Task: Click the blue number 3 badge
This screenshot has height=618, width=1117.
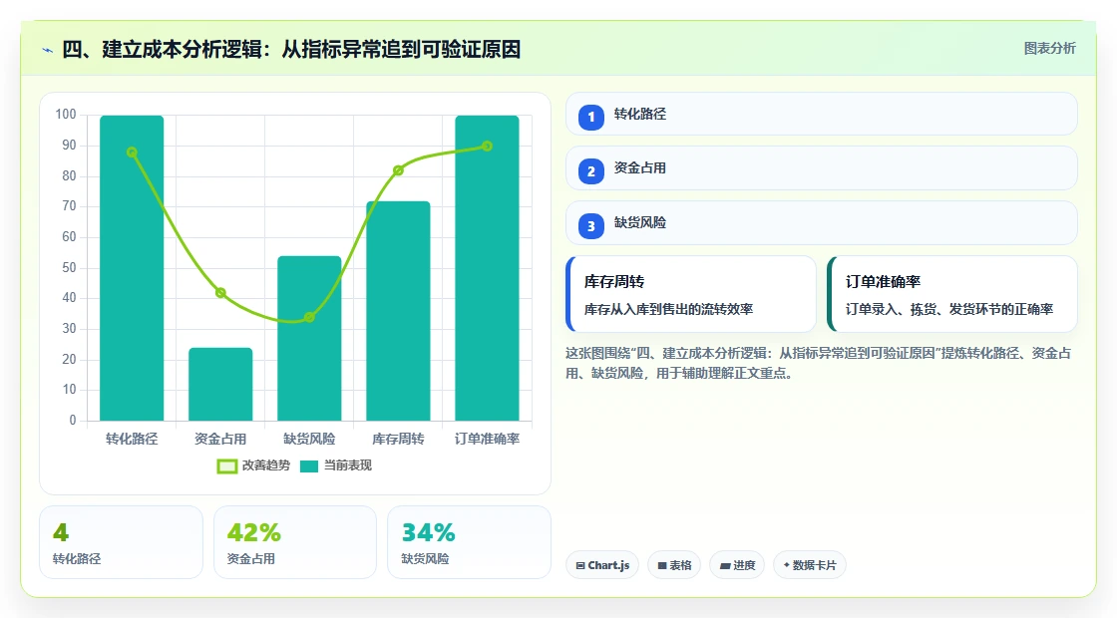Action: pos(590,225)
